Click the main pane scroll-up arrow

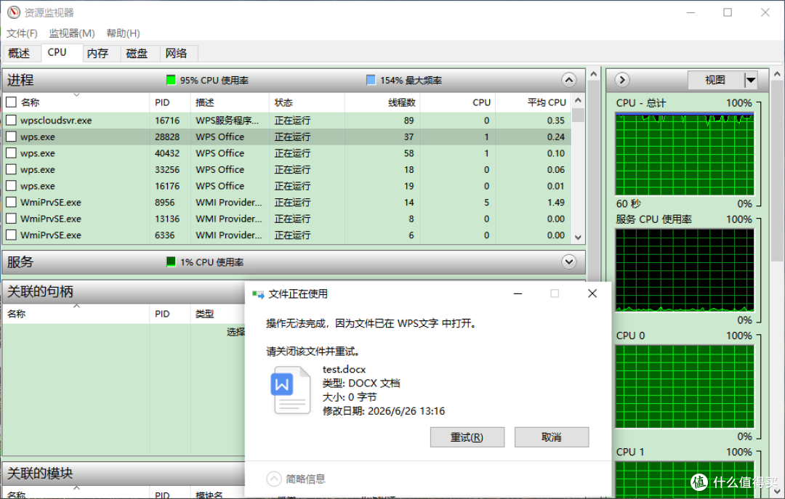pyautogui.click(x=594, y=74)
